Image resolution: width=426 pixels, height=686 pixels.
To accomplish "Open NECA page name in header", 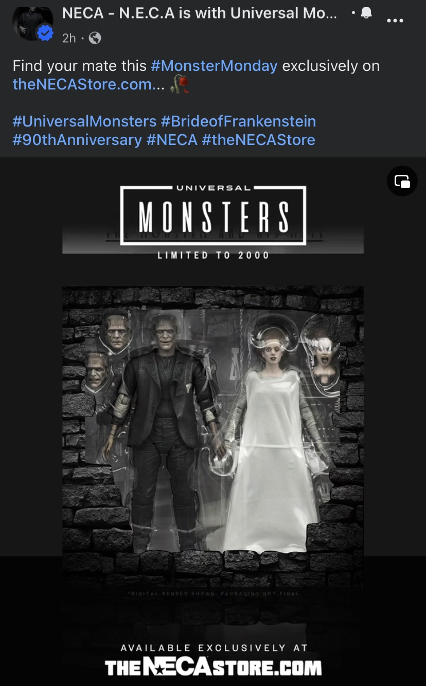I will 200,14.
